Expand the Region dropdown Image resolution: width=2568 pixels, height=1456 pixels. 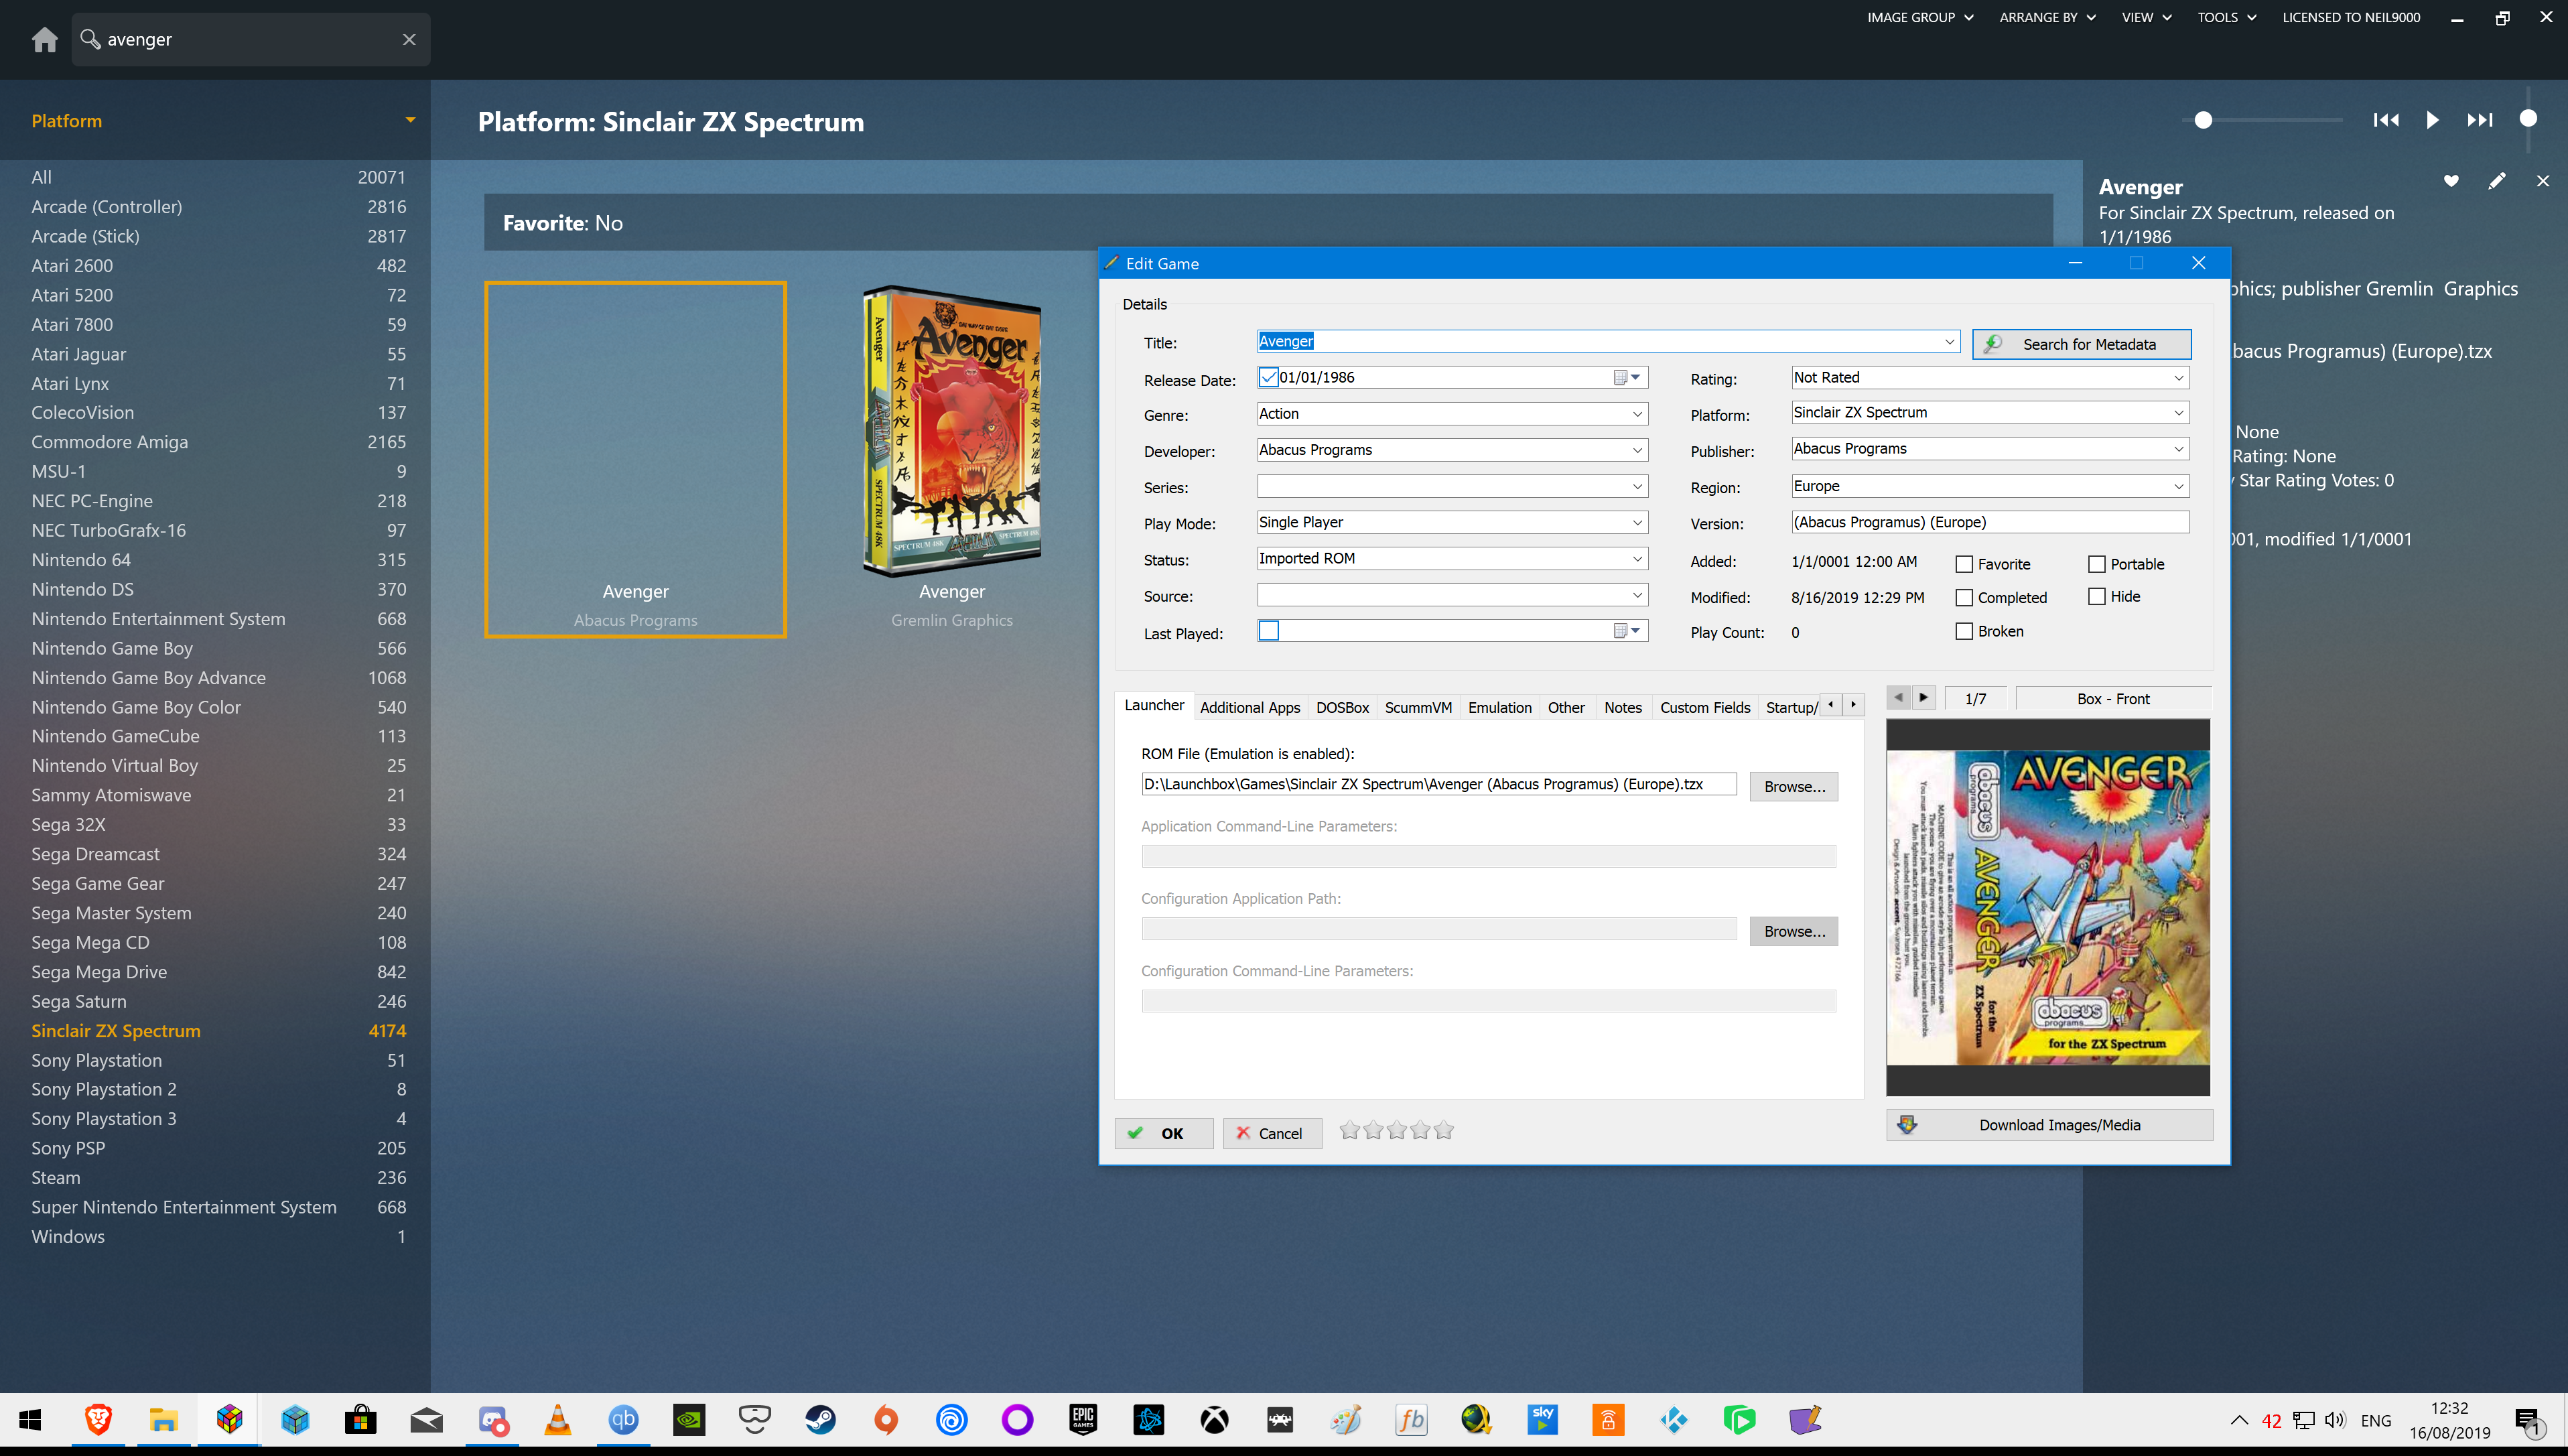click(x=2178, y=486)
